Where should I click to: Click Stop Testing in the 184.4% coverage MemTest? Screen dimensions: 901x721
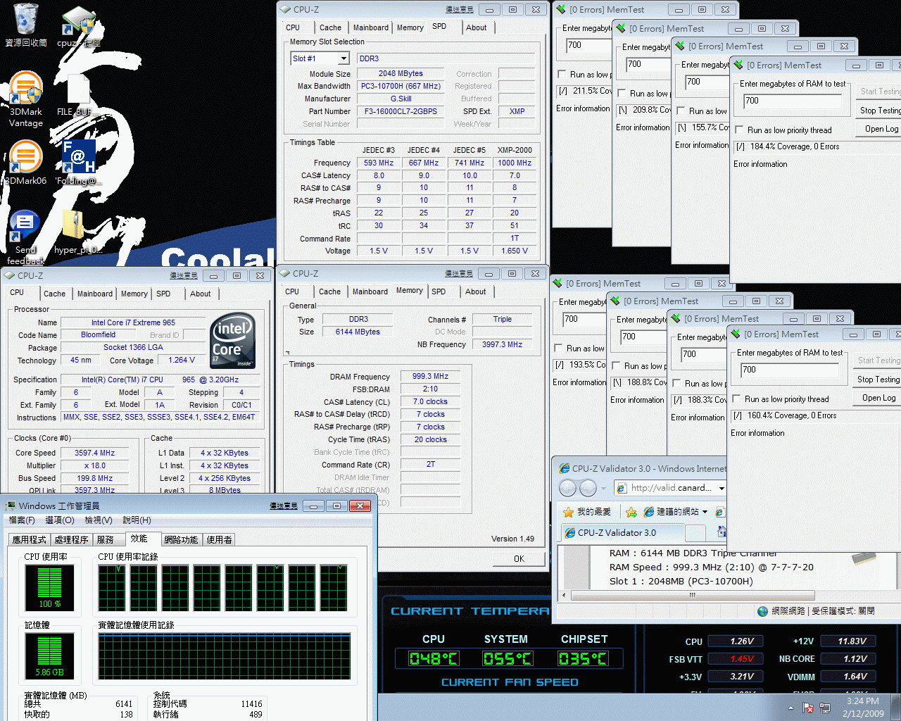pos(879,111)
